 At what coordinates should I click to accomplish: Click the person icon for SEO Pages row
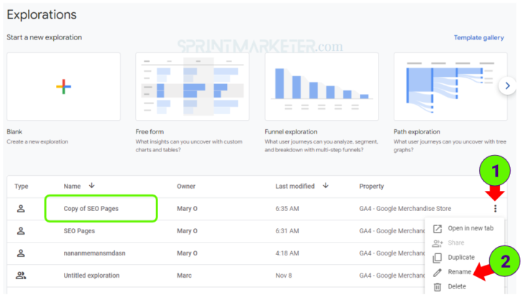(x=22, y=231)
